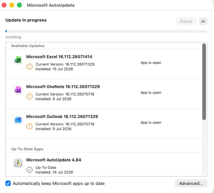Select the Microsoft Excel 16.112.26071414 title
The image size is (214, 193).
pos(59,56)
